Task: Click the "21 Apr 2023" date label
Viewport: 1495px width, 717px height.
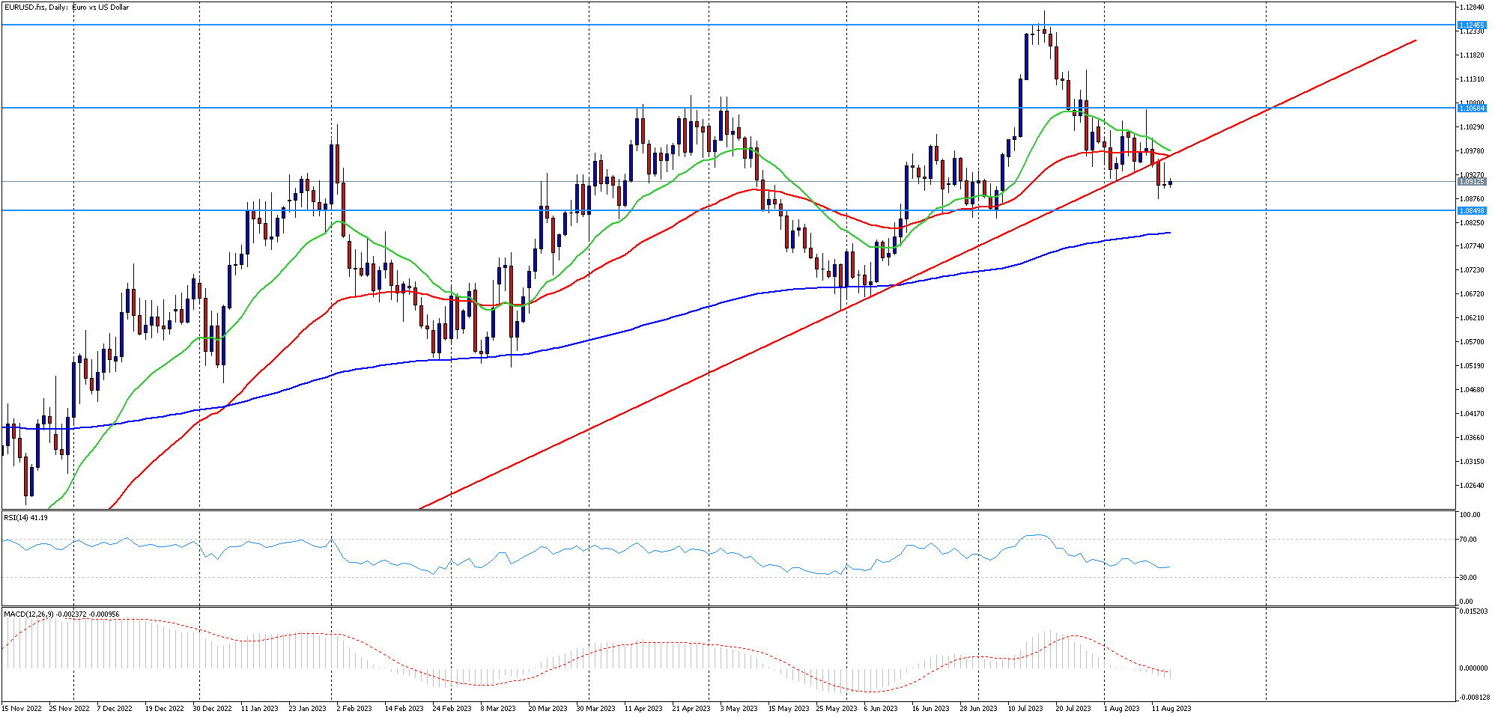Action: 691,709
